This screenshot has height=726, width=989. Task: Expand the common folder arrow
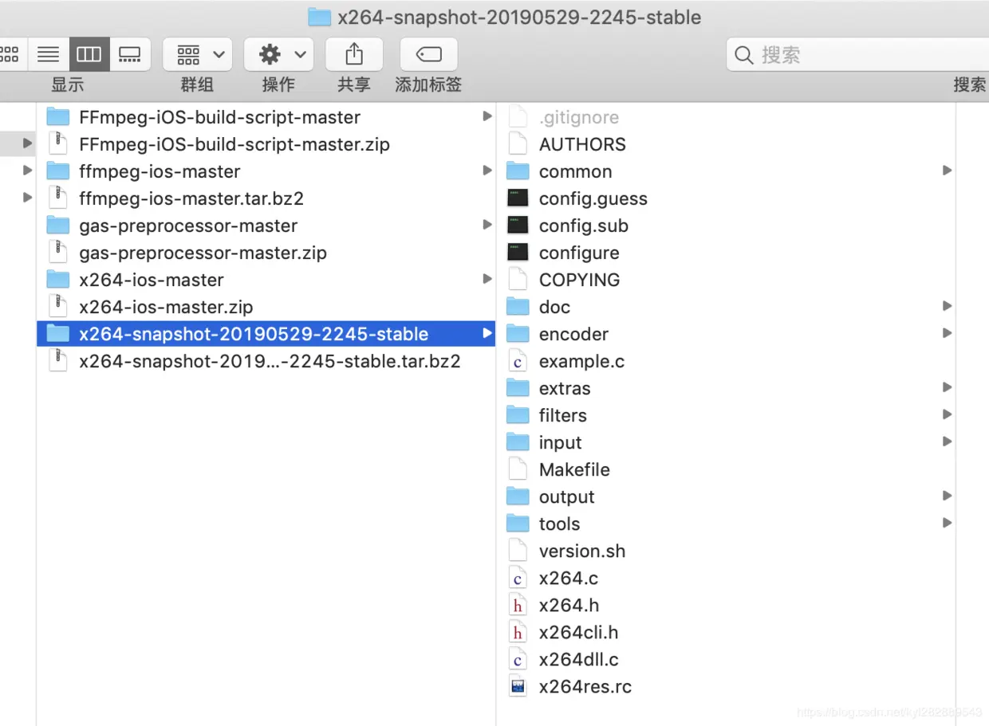(x=947, y=171)
